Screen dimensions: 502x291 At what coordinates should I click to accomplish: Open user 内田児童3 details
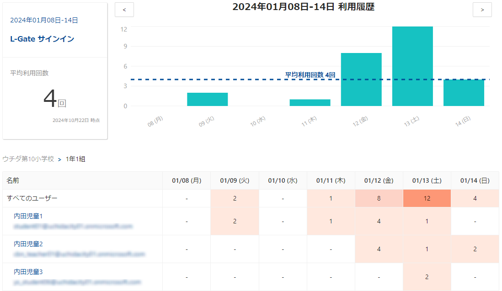point(28,272)
